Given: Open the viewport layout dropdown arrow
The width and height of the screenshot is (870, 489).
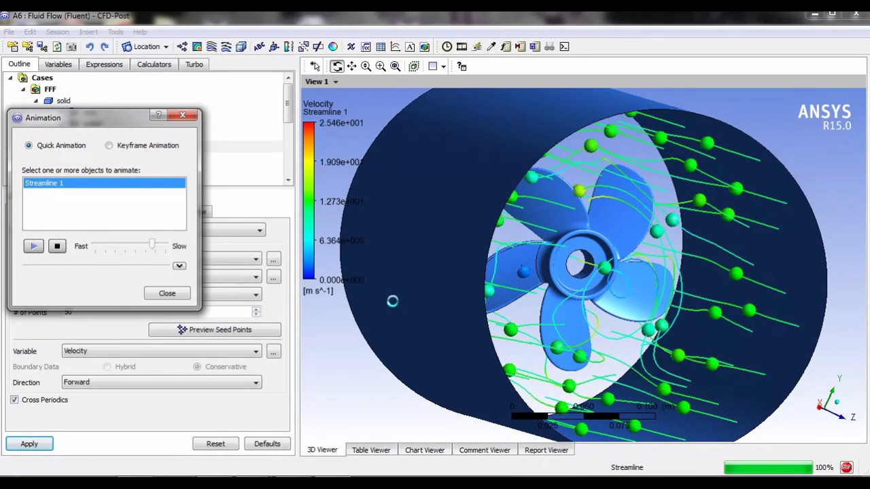Looking at the screenshot, I should (x=443, y=67).
